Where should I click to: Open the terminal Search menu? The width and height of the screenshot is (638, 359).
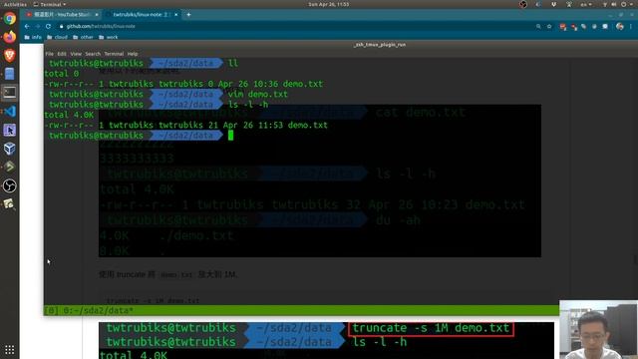[93, 54]
